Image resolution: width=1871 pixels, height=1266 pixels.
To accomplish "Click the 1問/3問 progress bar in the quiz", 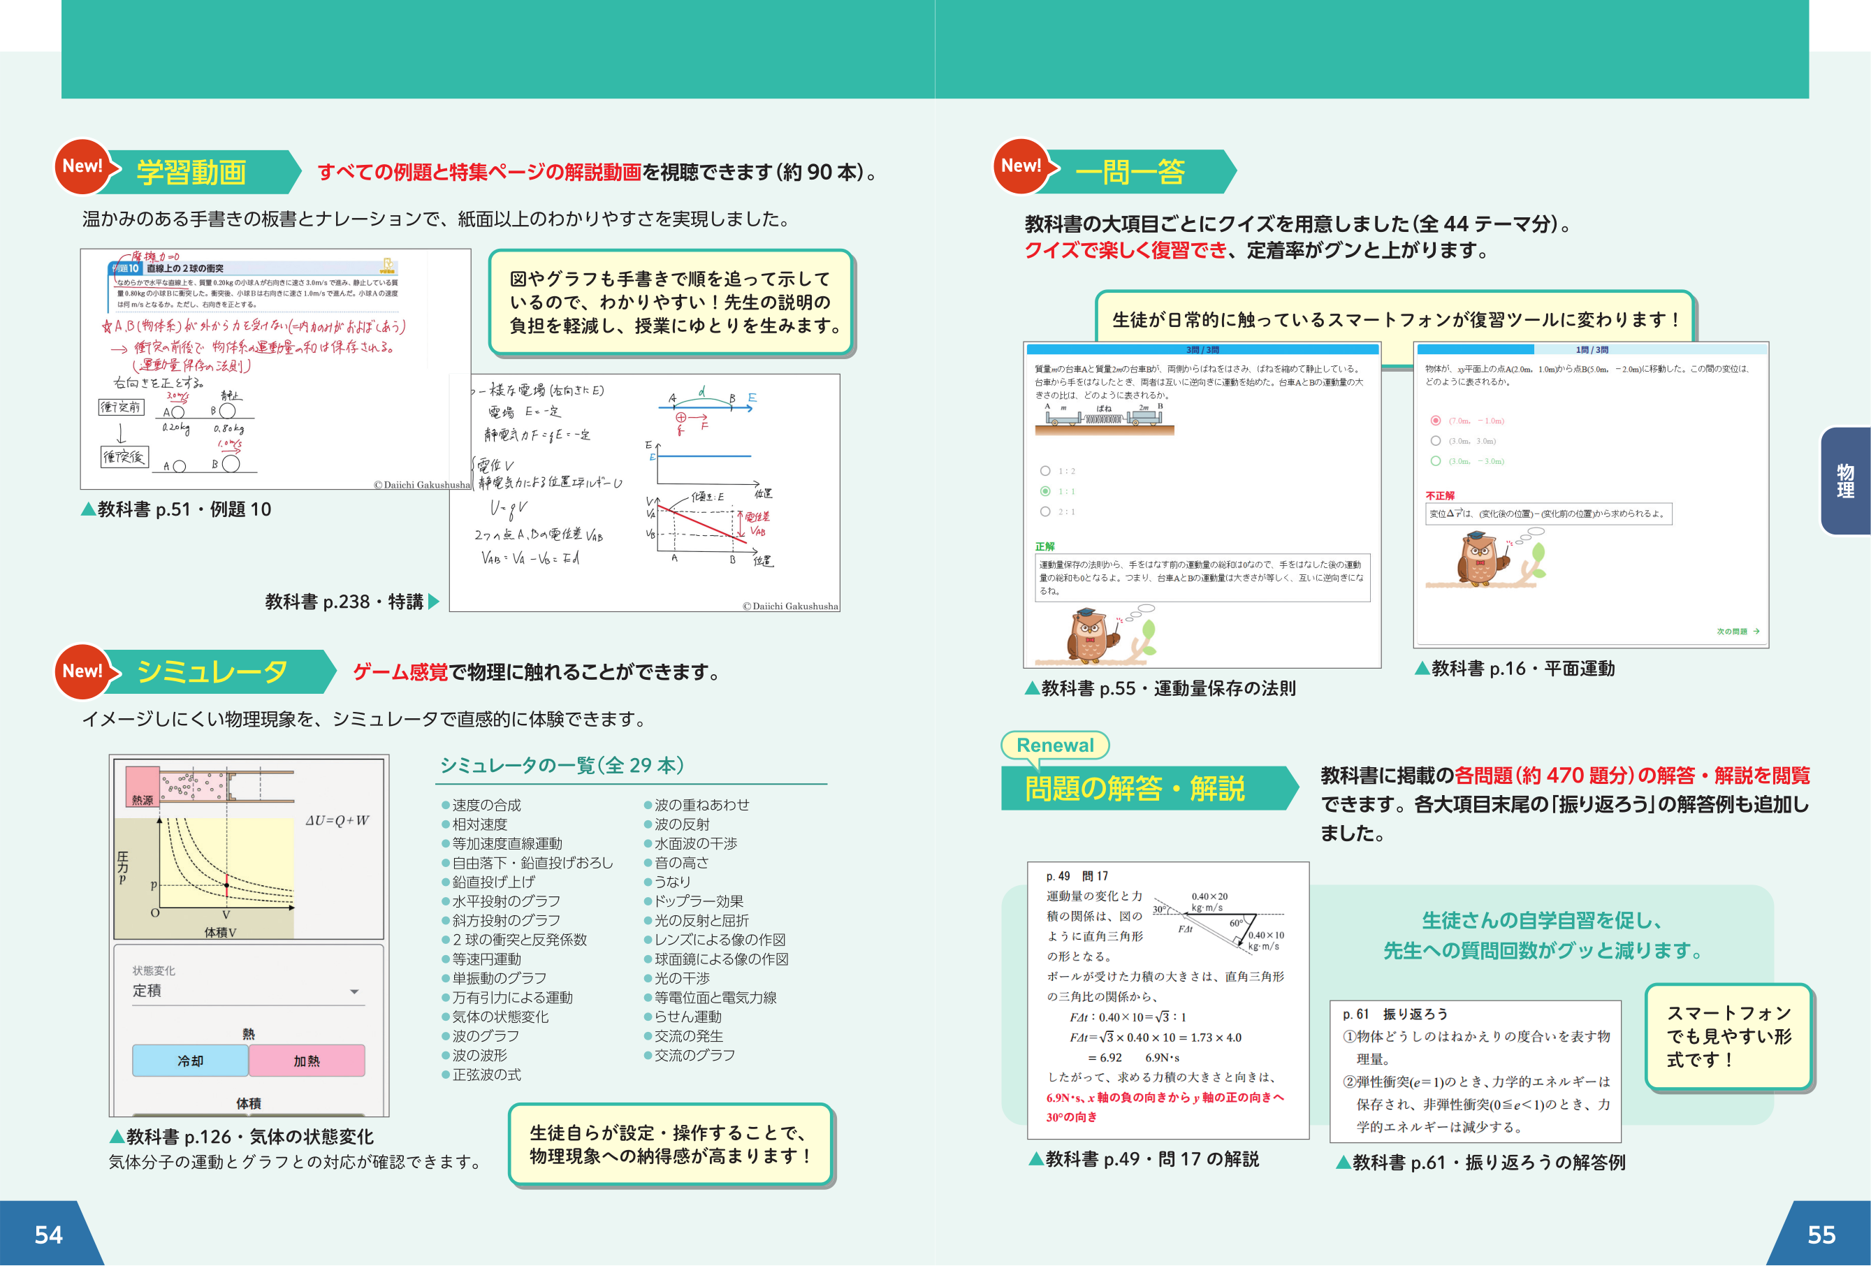I will click(1592, 349).
